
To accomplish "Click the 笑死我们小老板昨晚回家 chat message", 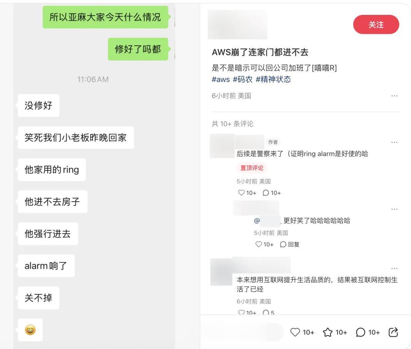I will 76,138.
